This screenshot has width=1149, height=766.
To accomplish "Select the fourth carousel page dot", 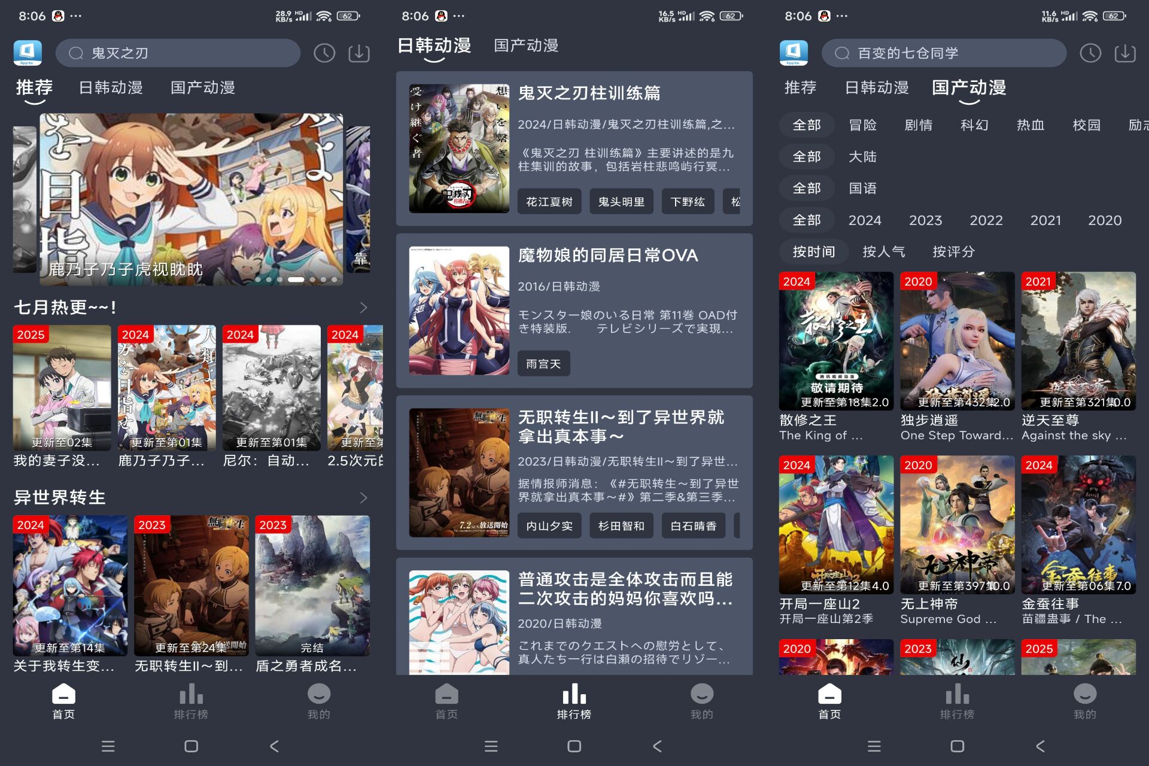I will pos(294,279).
